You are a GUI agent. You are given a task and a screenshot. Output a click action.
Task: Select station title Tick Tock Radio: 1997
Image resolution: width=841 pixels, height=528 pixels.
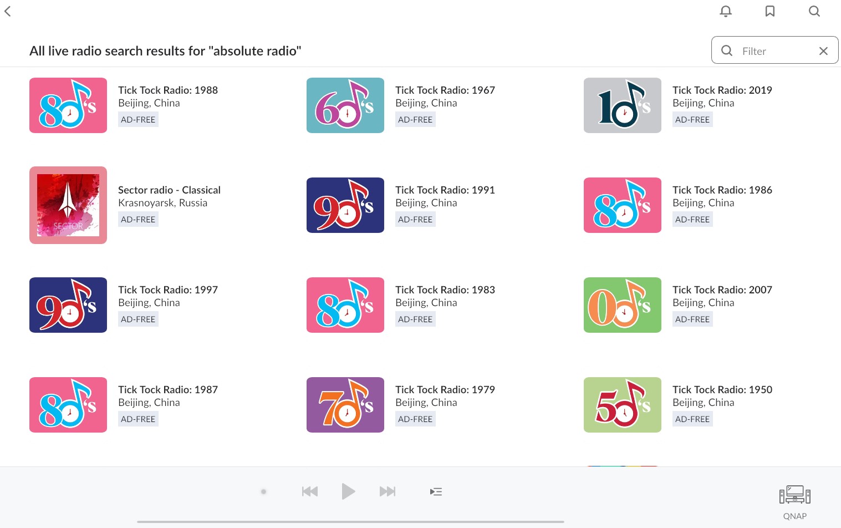pos(168,290)
